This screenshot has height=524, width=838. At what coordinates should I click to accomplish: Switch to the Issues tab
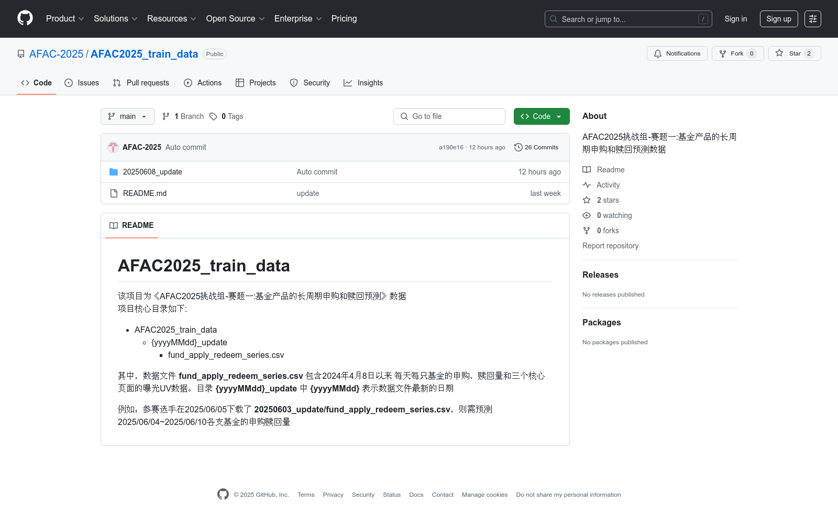[x=82, y=83]
